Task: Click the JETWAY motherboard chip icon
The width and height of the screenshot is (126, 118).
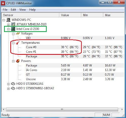Action: tap(13, 24)
